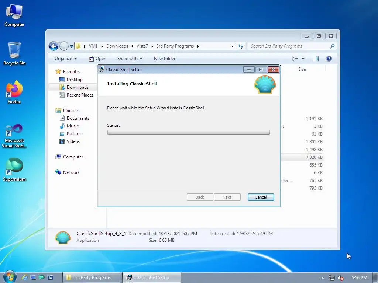The width and height of the screenshot is (378, 283).
Task: Click the Explorer back arrow button
Action: (54, 46)
